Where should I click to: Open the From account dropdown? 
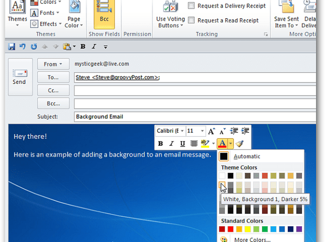[53, 64]
